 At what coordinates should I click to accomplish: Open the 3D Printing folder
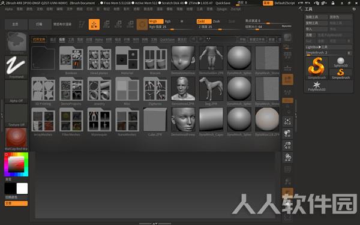pos(43,91)
